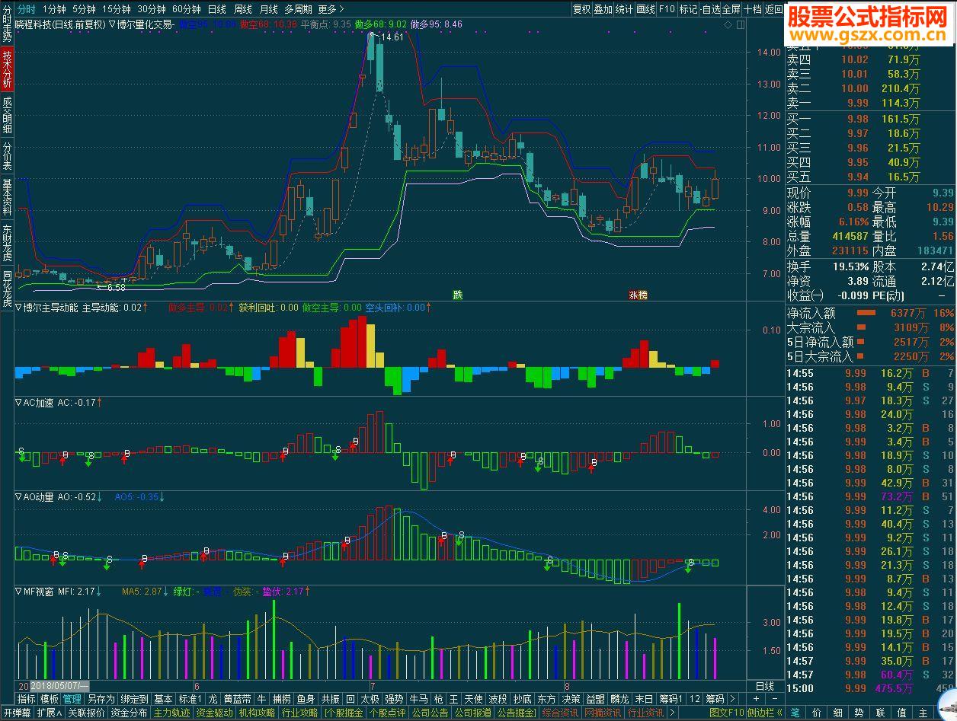This screenshot has width=957, height=721.
Task: Open the 更多 timeframe dropdown
Action: pyautogui.click(x=331, y=9)
